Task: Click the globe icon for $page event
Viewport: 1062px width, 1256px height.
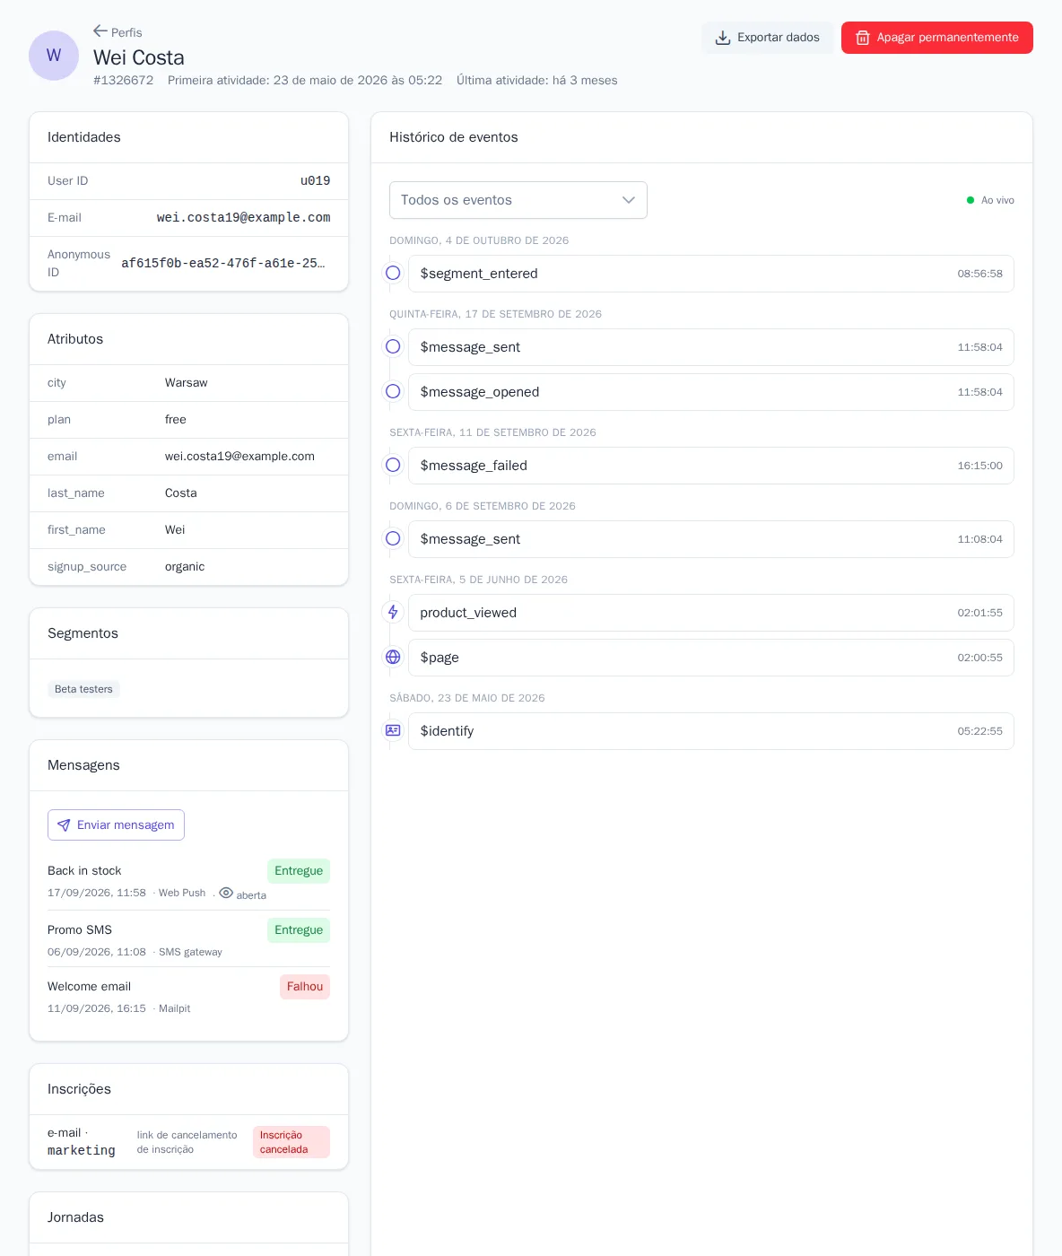Action: click(x=393, y=657)
